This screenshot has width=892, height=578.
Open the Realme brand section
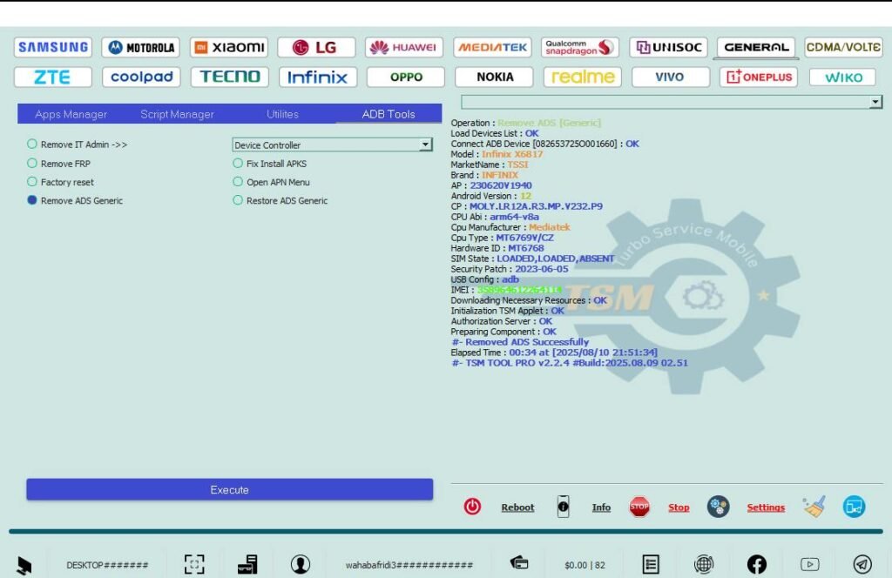point(583,77)
